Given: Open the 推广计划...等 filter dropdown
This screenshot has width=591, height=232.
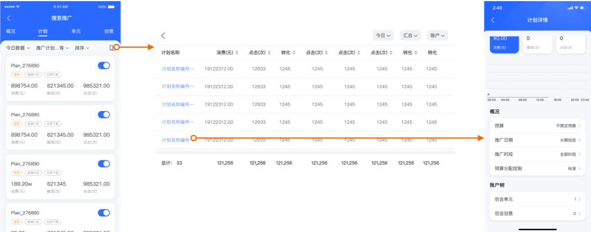Looking at the screenshot, I should tap(52, 48).
